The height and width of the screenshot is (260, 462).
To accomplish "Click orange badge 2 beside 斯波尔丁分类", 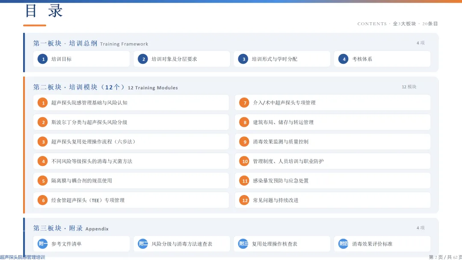I will (43, 122).
